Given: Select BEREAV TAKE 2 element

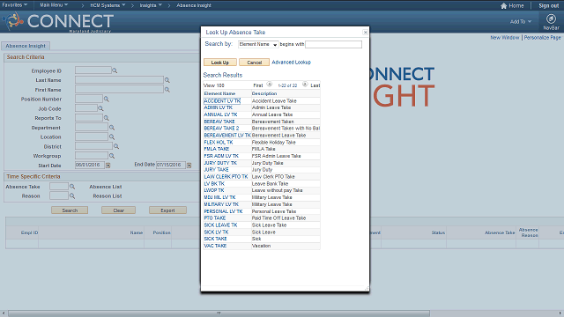Looking at the screenshot, I should [221, 129].
